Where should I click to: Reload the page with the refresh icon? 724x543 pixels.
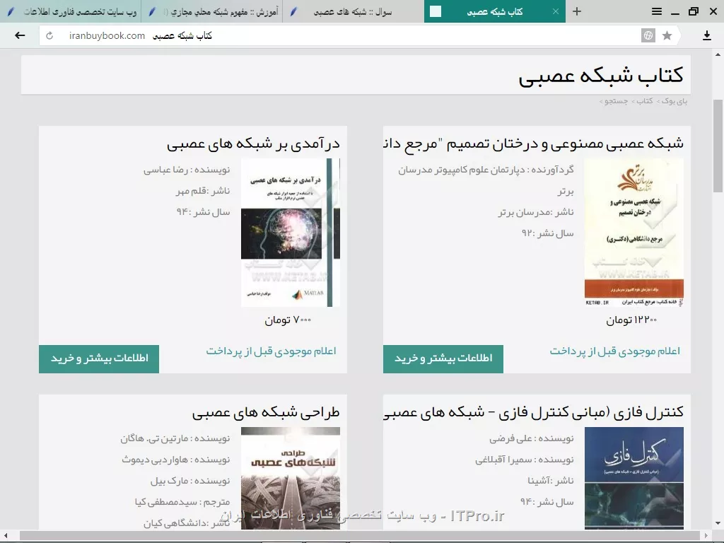(x=49, y=35)
